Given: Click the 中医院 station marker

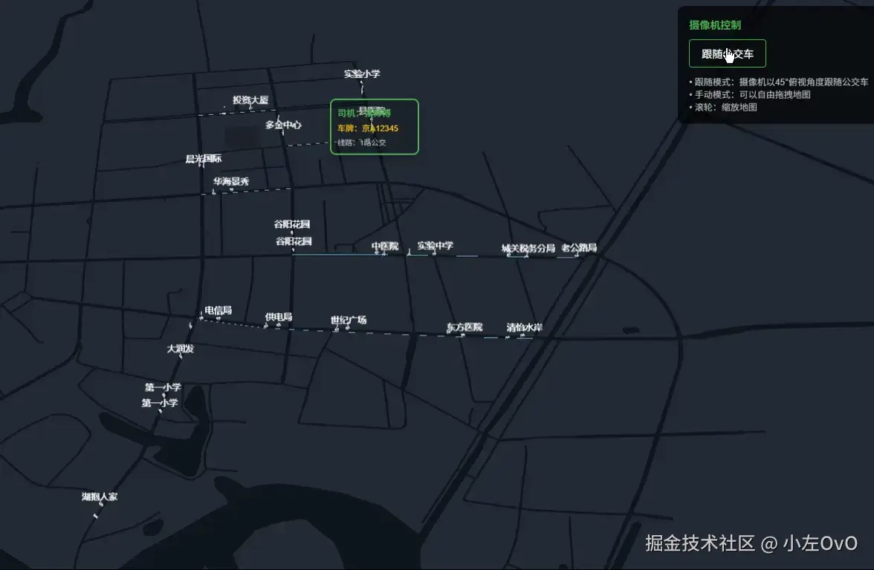Looking at the screenshot, I should (383, 246).
